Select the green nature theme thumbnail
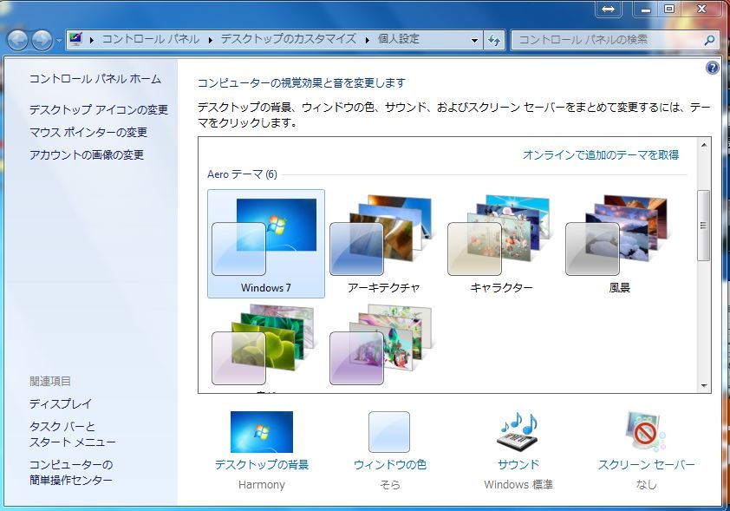This screenshot has height=511, width=730. coord(266,346)
